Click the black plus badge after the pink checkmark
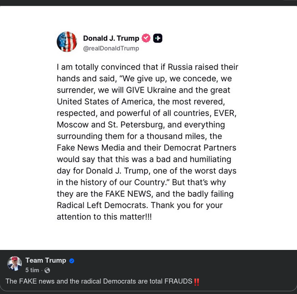 158,38
